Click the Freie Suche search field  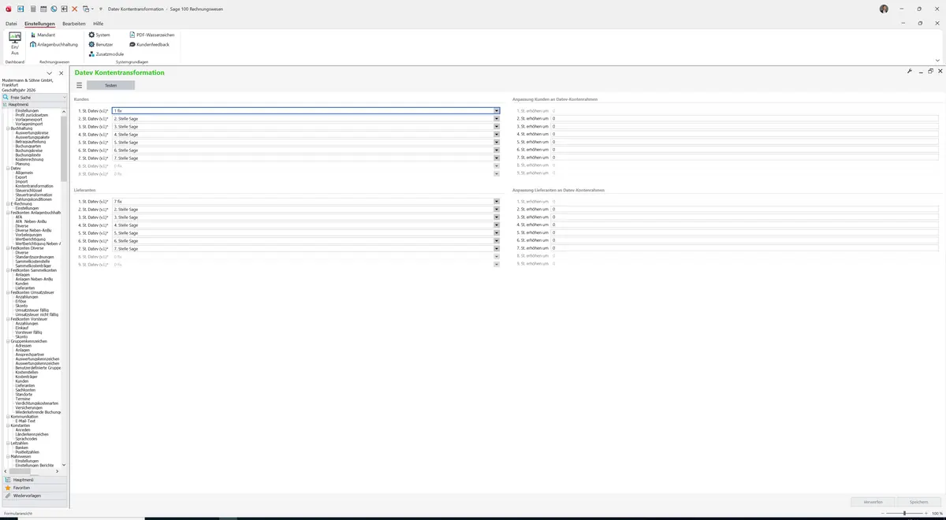35,97
